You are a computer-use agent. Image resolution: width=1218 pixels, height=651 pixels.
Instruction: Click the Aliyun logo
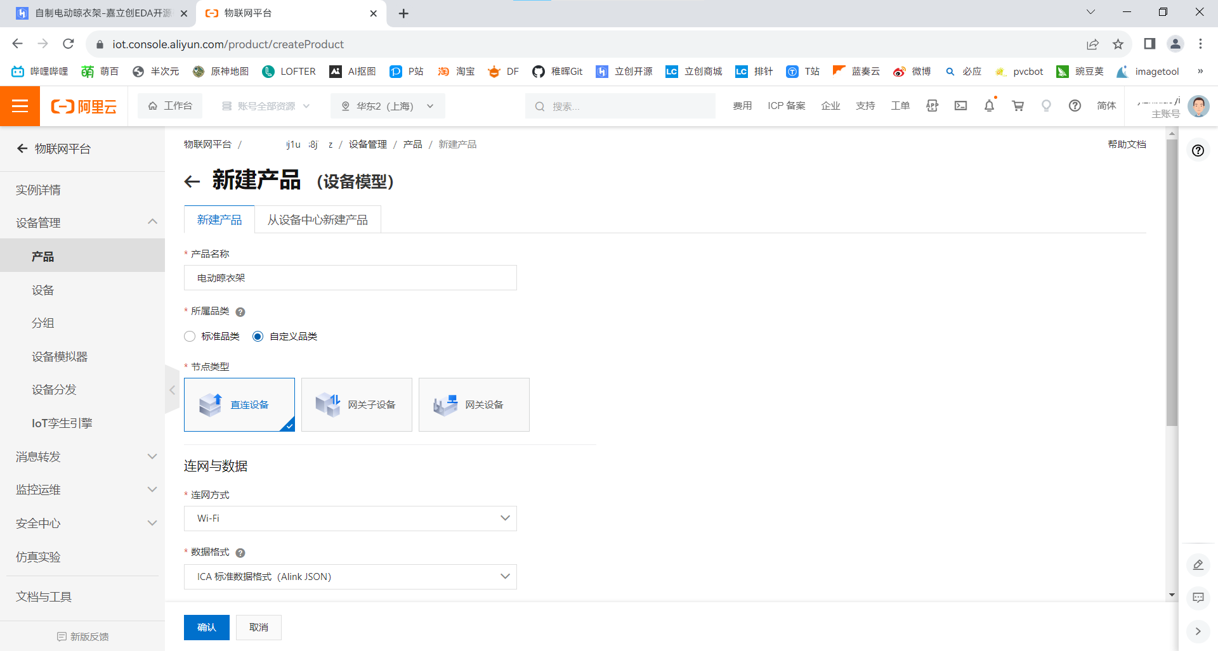(x=83, y=106)
